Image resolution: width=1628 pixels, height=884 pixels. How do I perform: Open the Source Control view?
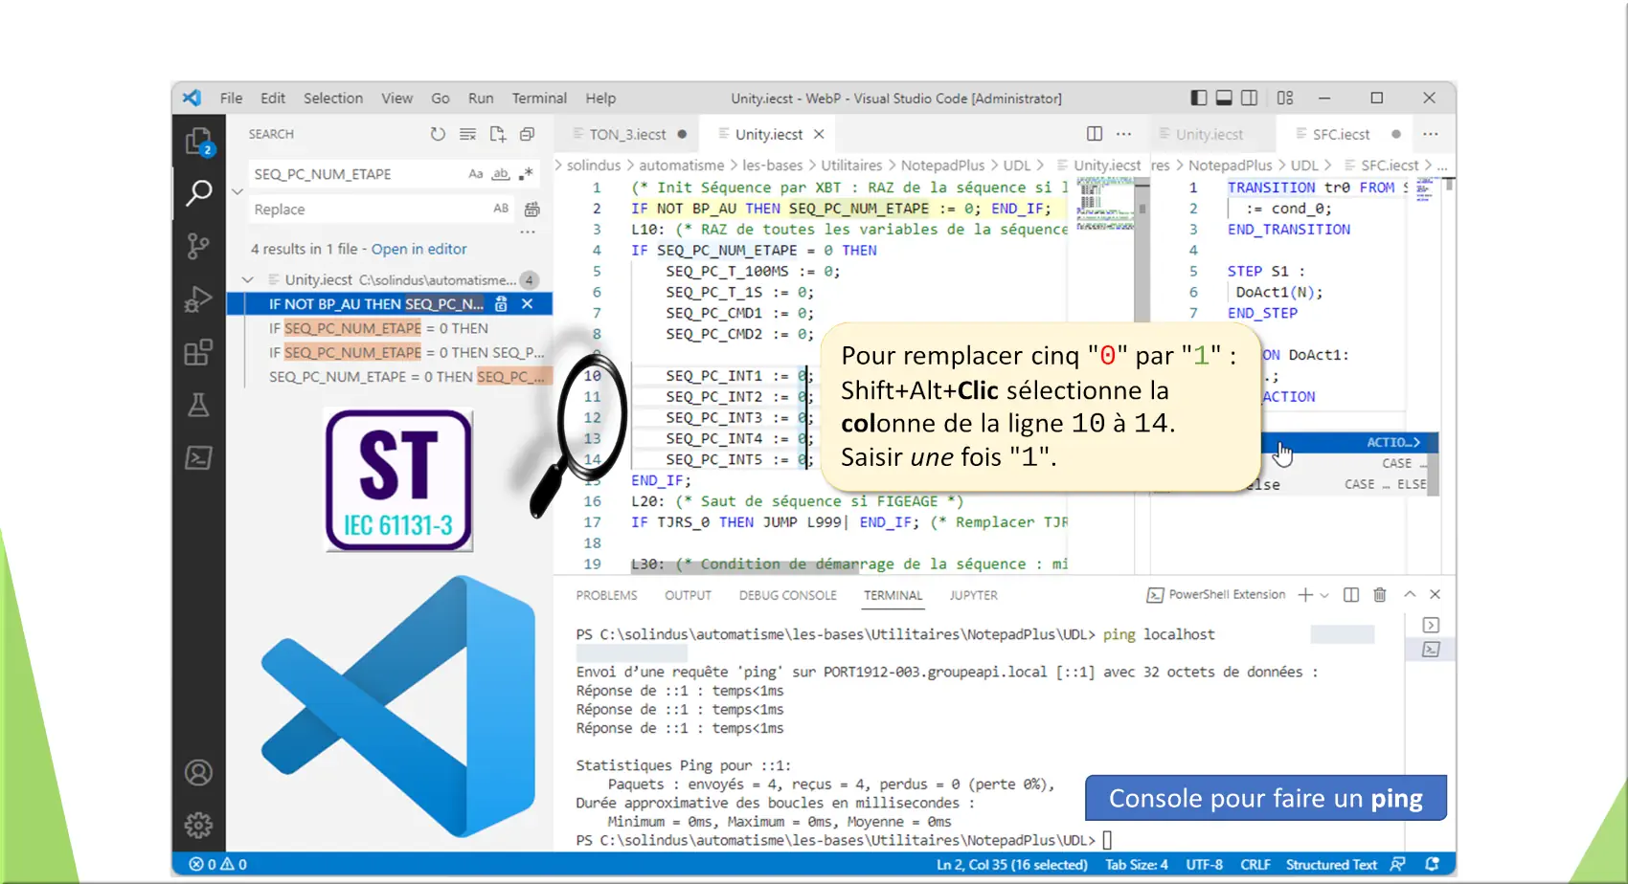tap(198, 246)
